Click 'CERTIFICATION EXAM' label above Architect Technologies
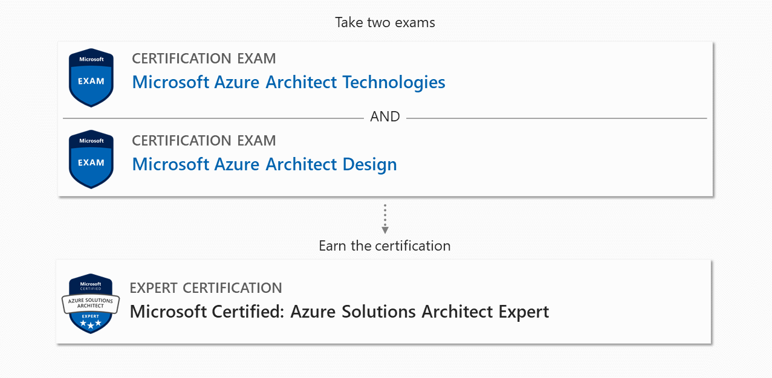This screenshot has height=378, width=772. coord(204,59)
